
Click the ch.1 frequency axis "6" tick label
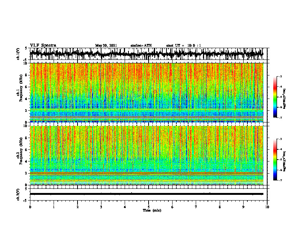(26, 87)
